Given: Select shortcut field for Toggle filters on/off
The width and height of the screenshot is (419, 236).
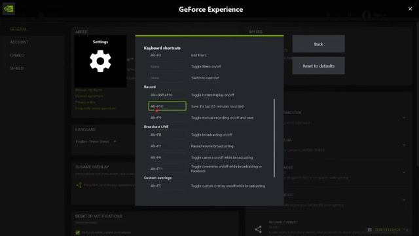Looking at the screenshot, I should point(167,67).
